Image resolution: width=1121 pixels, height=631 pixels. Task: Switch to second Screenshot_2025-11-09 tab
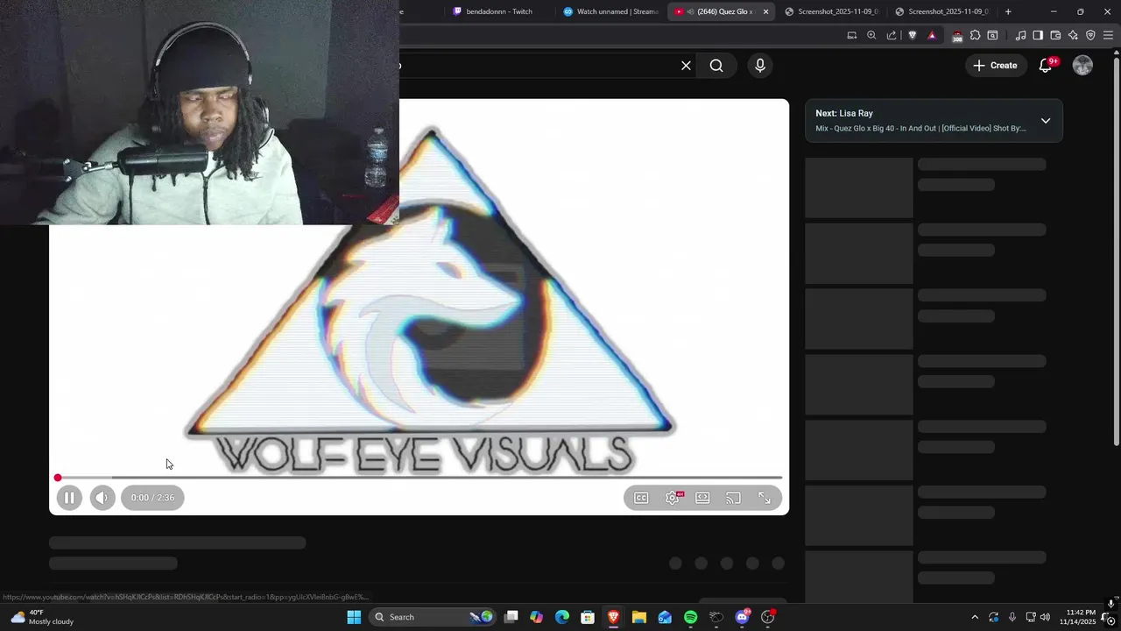click(942, 11)
